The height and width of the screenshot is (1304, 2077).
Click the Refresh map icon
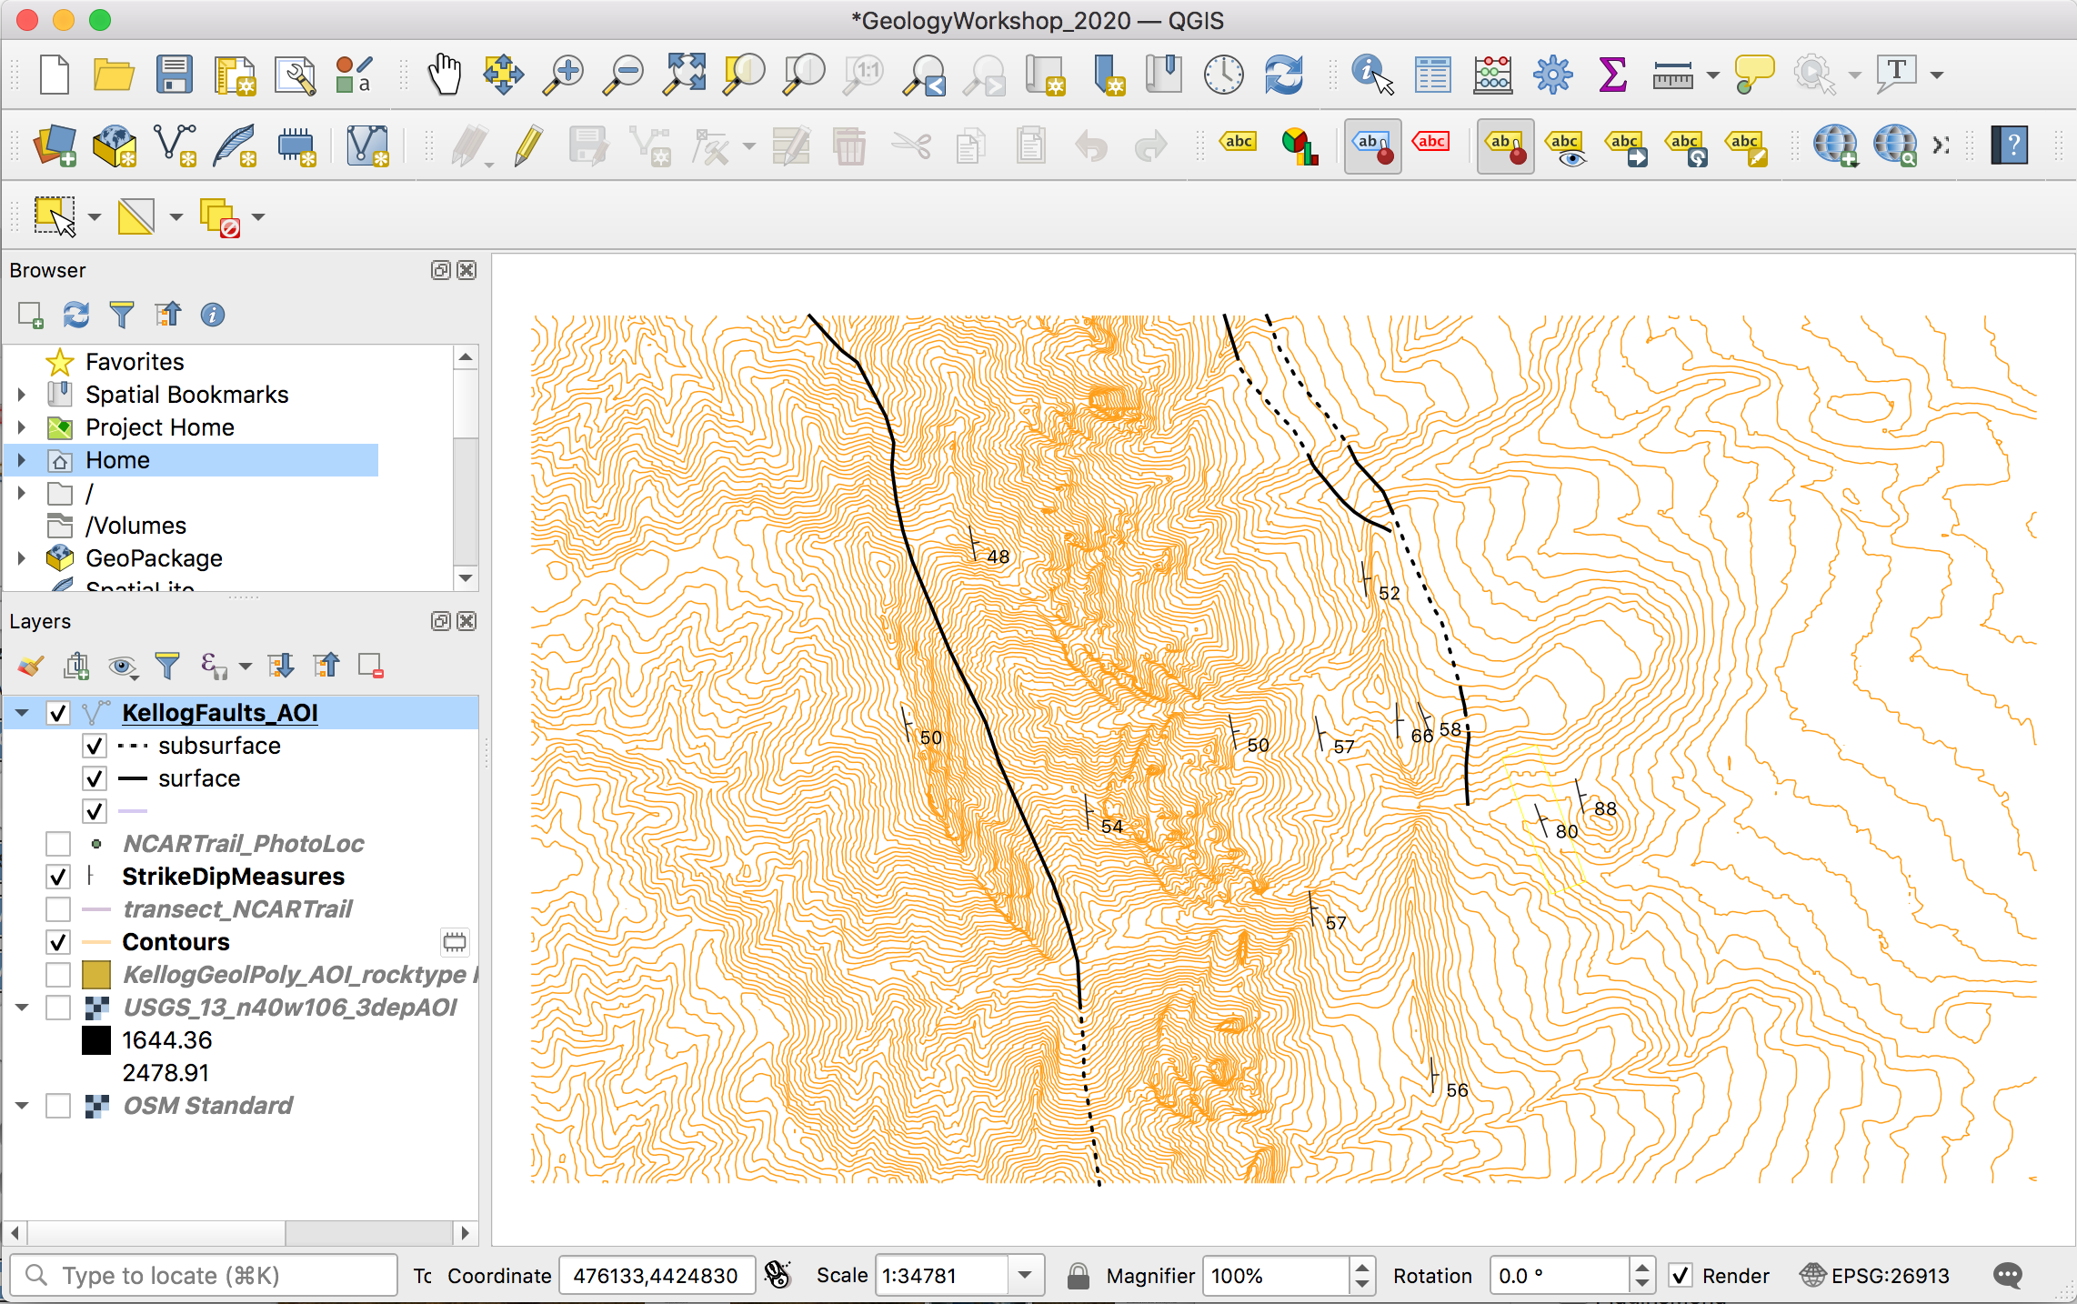(x=1283, y=75)
